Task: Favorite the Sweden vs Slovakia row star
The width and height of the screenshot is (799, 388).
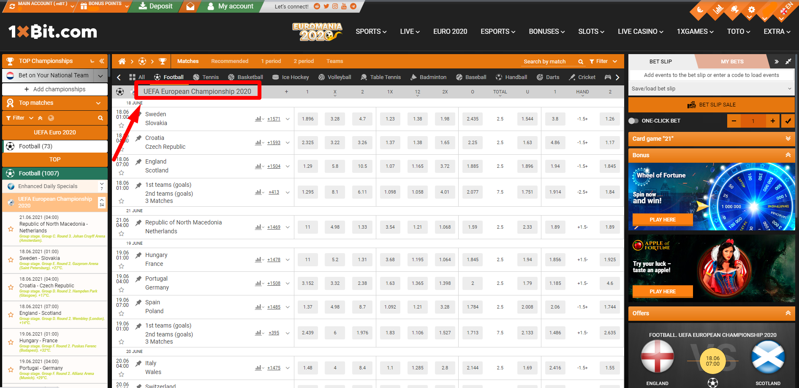Action: [x=121, y=126]
